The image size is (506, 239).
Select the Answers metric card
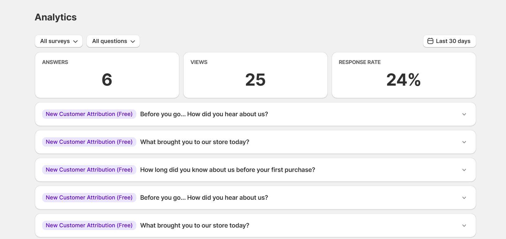point(107,75)
